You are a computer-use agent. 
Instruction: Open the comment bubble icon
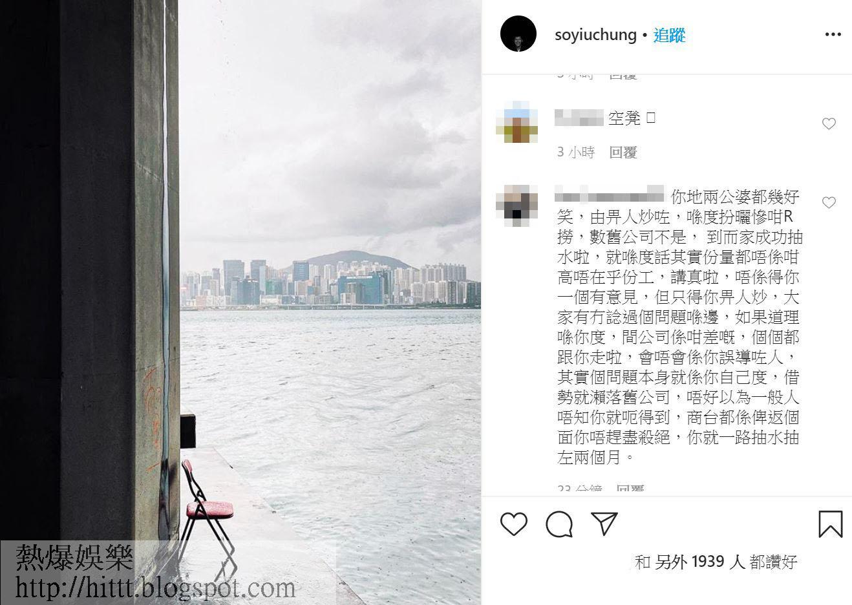coord(559,525)
